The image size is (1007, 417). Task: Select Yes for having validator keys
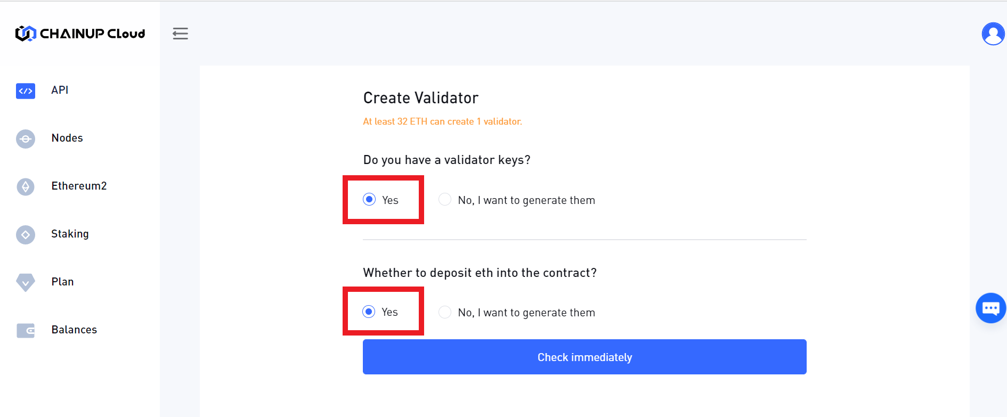pos(369,200)
